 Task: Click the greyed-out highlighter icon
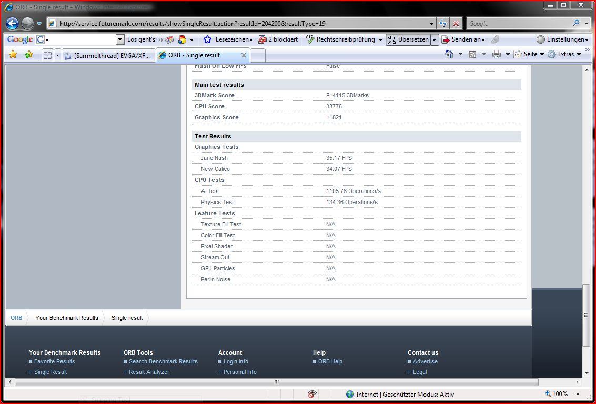click(494, 39)
